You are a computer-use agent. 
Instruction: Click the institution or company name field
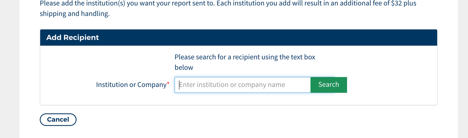[x=242, y=85]
